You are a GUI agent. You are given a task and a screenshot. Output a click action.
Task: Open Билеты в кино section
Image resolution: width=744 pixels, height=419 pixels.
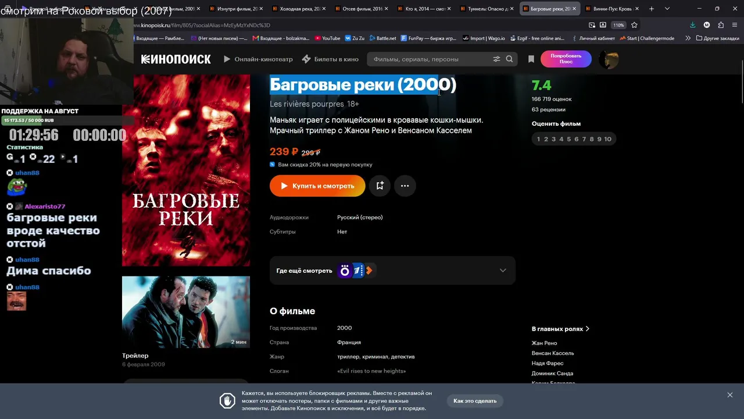click(330, 59)
